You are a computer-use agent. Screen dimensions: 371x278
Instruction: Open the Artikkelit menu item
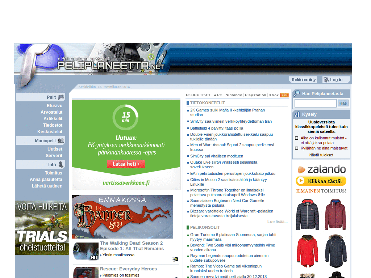pyautogui.click(x=53, y=119)
